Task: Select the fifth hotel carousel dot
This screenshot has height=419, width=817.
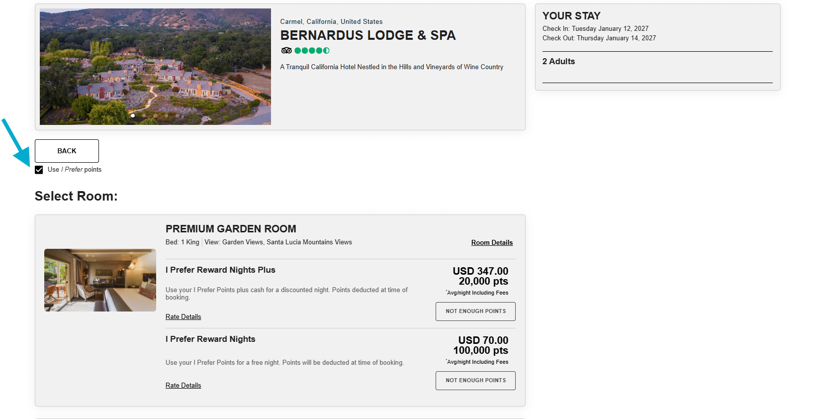Action: pyautogui.click(x=178, y=115)
